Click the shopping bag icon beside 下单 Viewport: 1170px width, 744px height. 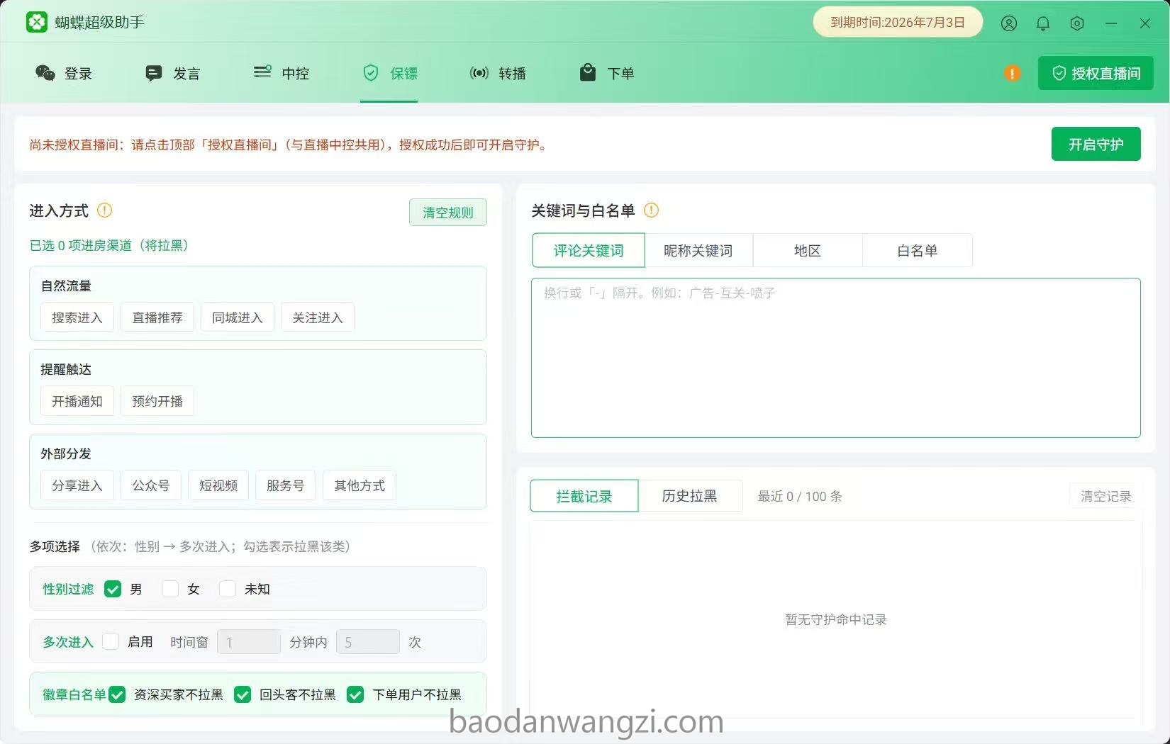[588, 72]
